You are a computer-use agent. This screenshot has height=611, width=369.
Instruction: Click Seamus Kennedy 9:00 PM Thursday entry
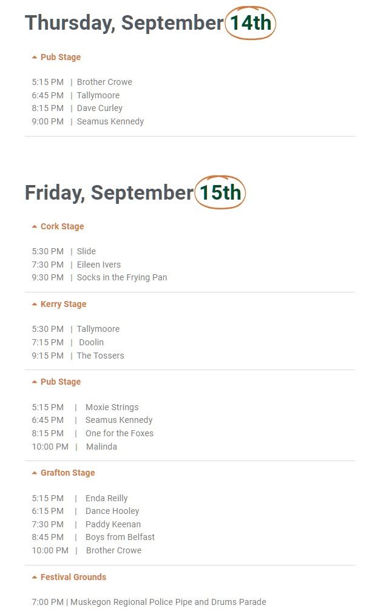(x=110, y=121)
